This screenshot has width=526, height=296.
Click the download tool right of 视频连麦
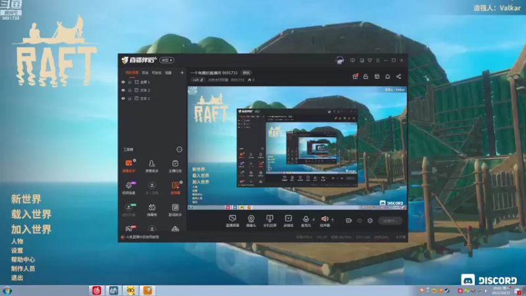click(152, 187)
